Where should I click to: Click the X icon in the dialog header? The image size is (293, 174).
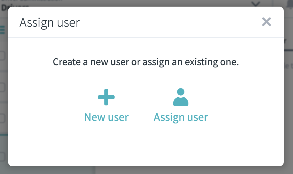tap(266, 22)
